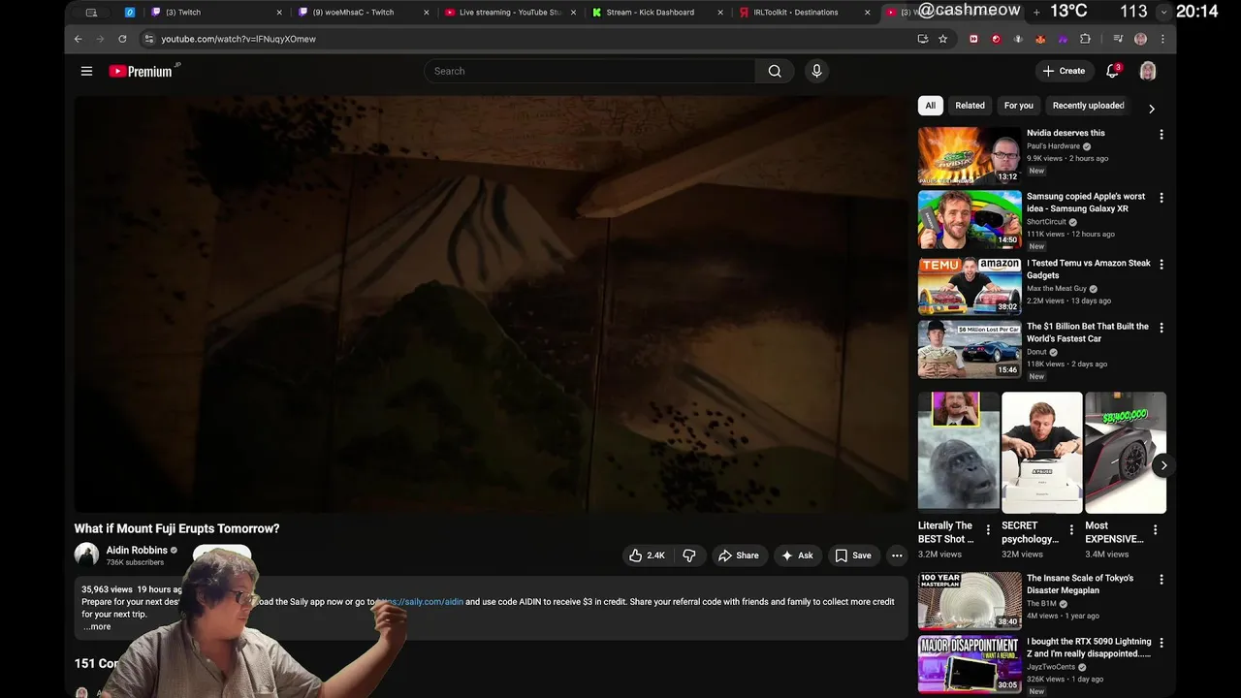Close the IRLToolkit Destinations tab
The image size is (1241, 698).
(867, 13)
